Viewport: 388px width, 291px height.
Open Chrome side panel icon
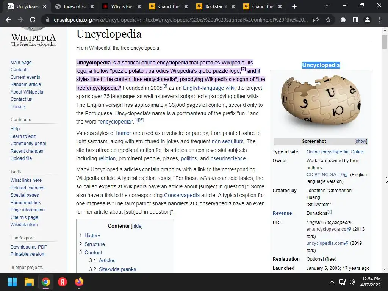pyautogui.click(x=355, y=20)
